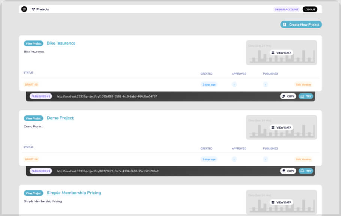This screenshot has width=341, height=216.
Task: Click View Project for Demo Project
Action: (x=33, y=118)
